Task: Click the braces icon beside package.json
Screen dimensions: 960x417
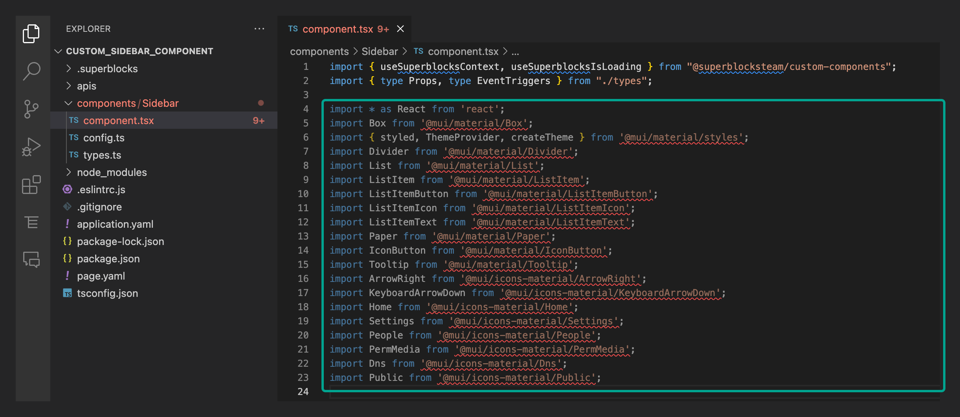Action: pos(68,258)
